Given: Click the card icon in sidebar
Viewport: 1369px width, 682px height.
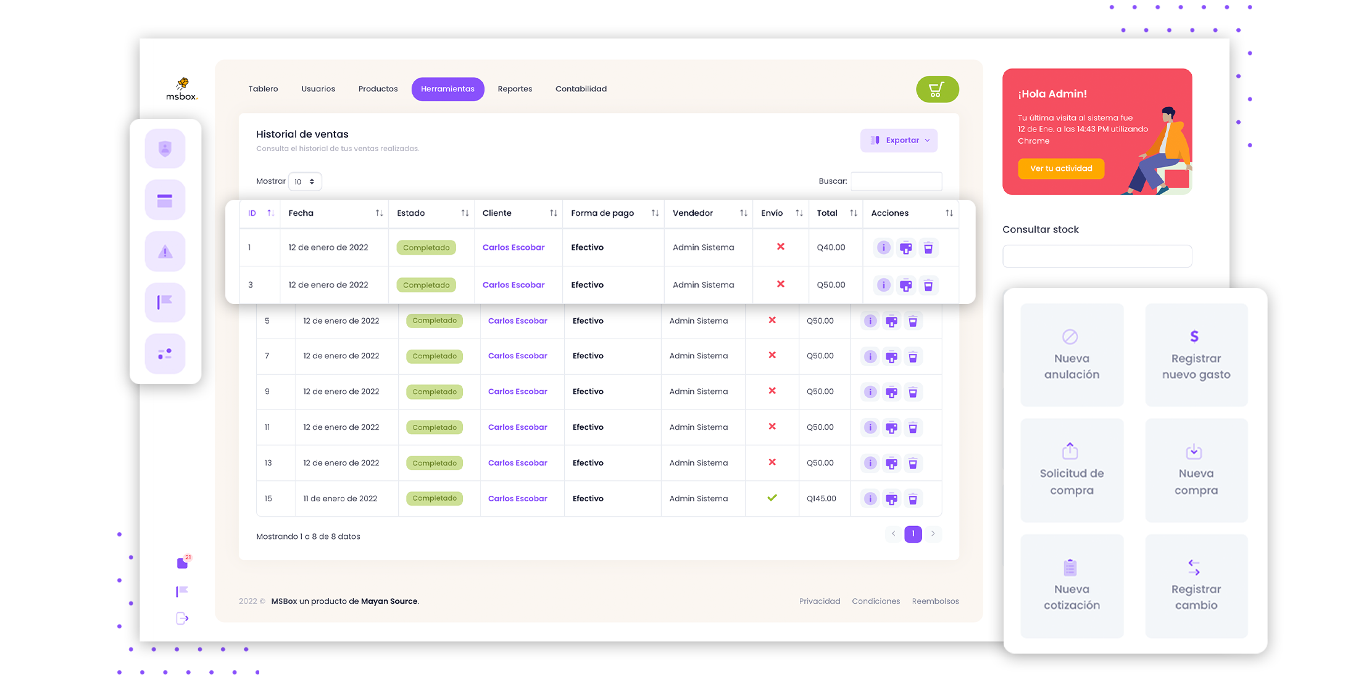Looking at the screenshot, I should click(165, 200).
